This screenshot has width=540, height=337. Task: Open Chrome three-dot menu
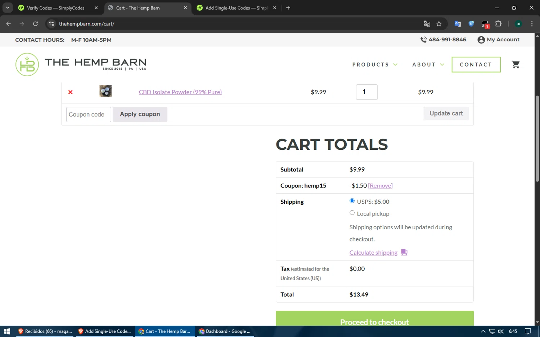(x=532, y=24)
